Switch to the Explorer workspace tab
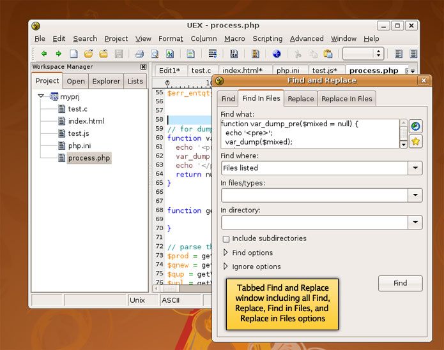This screenshot has height=350, width=444. click(106, 82)
